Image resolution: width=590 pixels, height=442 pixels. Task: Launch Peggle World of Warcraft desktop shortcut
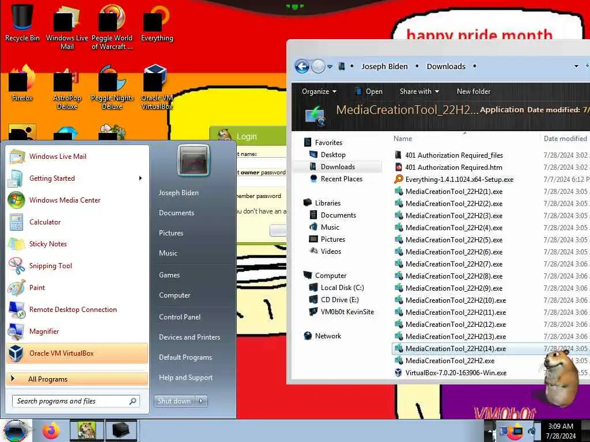click(112, 27)
